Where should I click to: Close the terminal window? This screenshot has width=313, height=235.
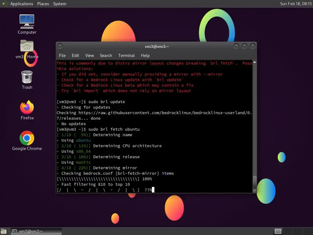click(x=252, y=46)
